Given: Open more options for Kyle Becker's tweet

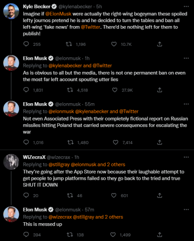Looking at the screenshot, I should (186, 6).
